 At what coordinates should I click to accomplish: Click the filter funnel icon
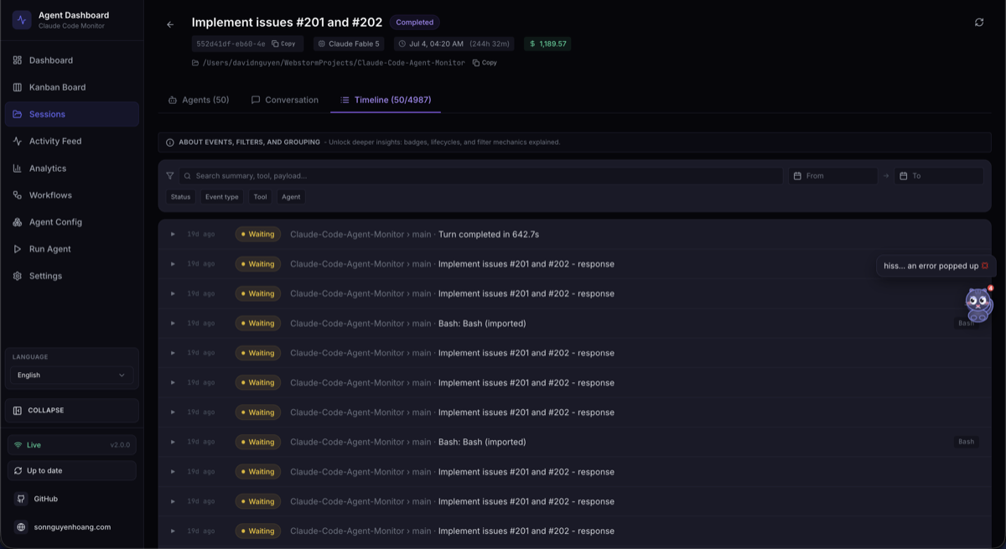click(x=170, y=176)
